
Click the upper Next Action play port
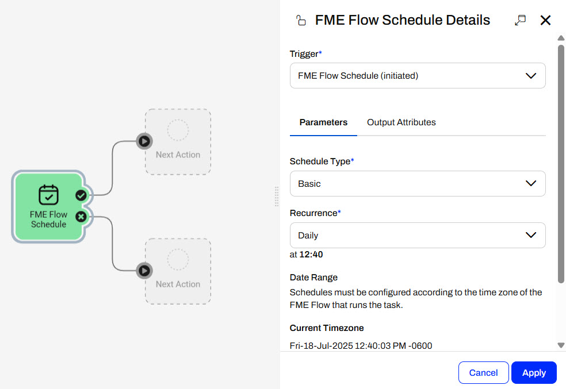[144, 141]
